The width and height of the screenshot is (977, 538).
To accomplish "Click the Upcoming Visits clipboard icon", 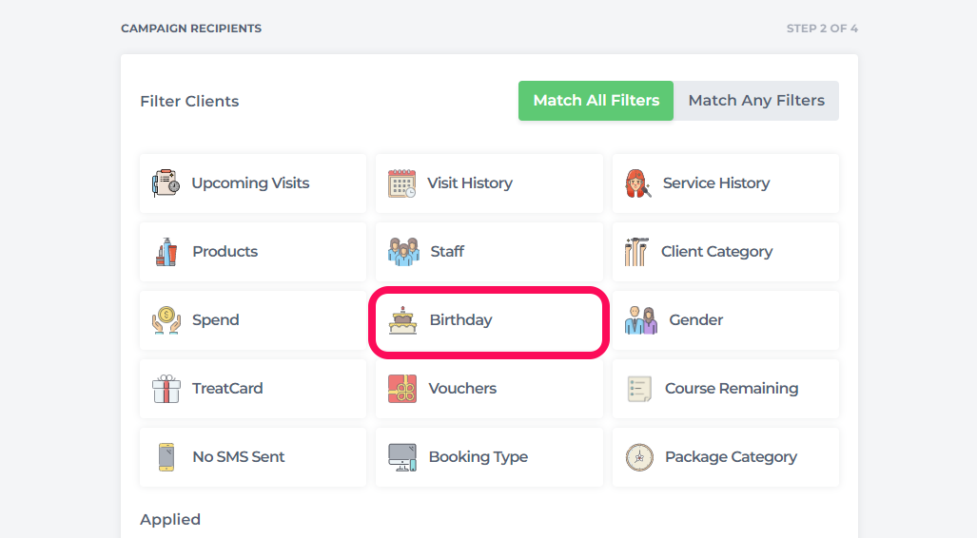I will (166, 183).
